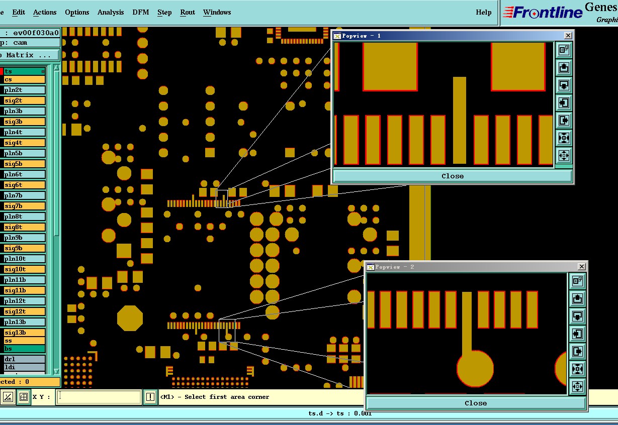
Task: Select layer sig8t in list
Action: (25, 227)
